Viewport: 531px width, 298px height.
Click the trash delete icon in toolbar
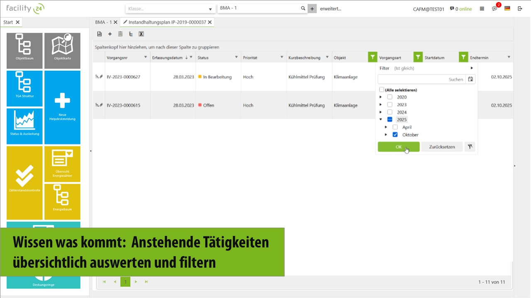pos(120,34)
